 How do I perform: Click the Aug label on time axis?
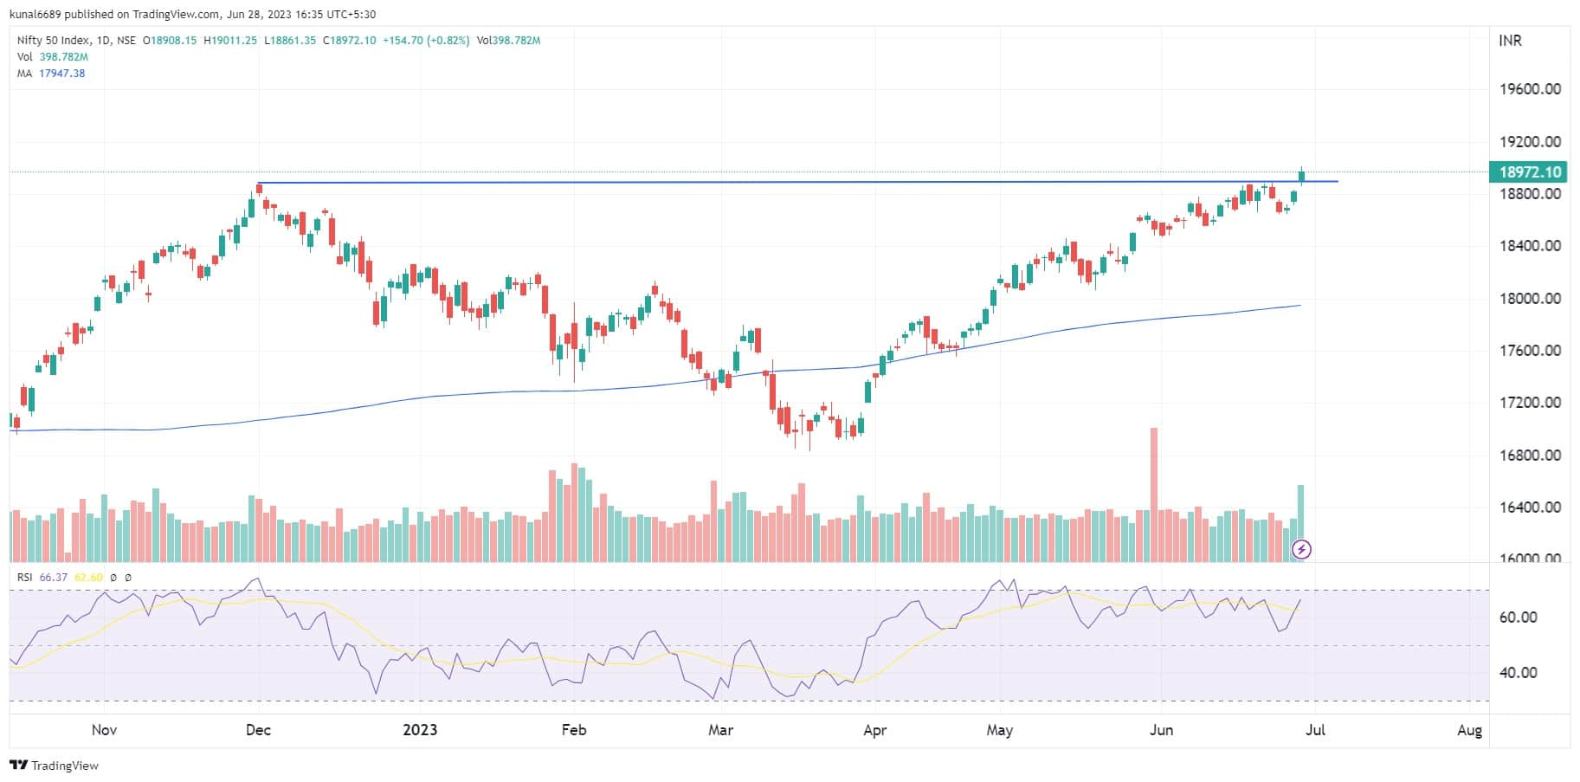point(1469,730)
